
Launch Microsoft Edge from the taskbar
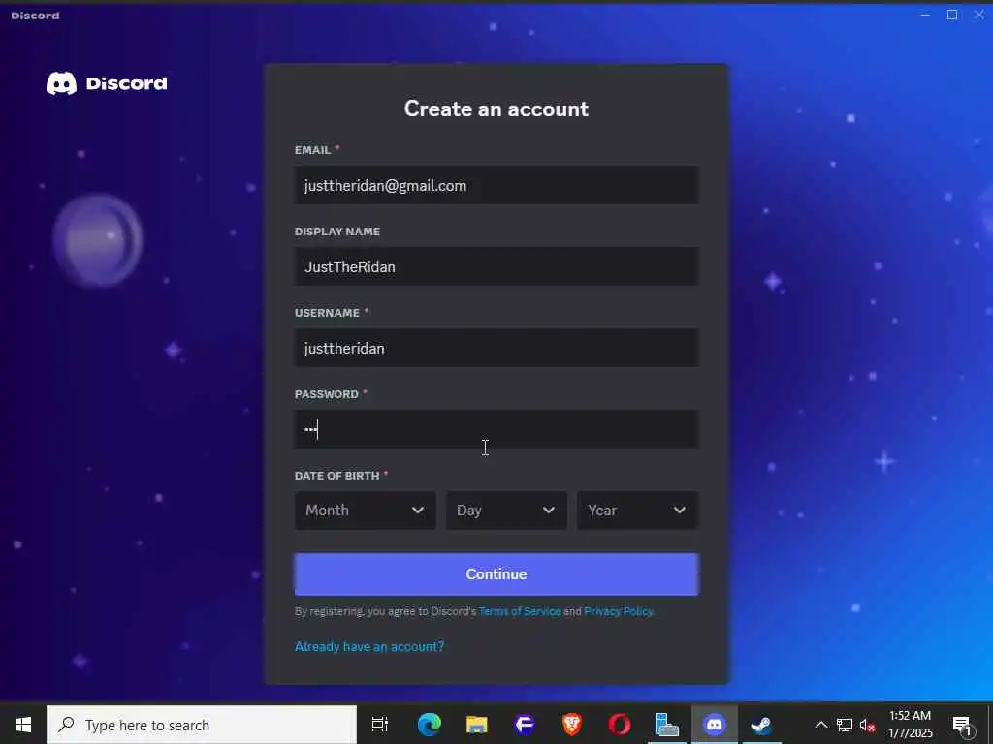pos(429,725)
